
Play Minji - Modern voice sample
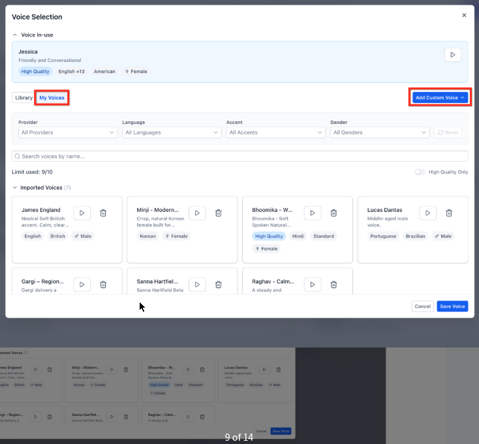[x=197, y=213]
